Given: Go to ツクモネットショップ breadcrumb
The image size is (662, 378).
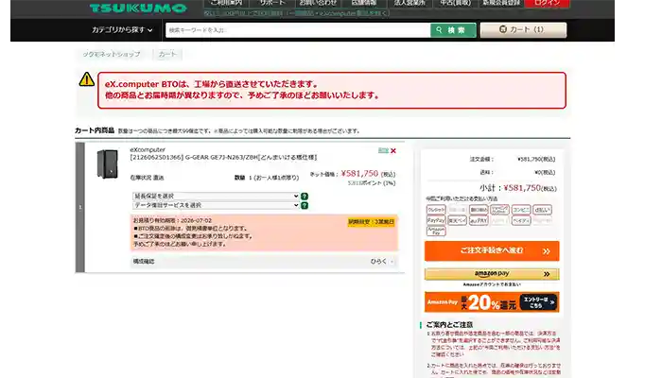Looking at the screenshot, I should click(x=111, y=54).
